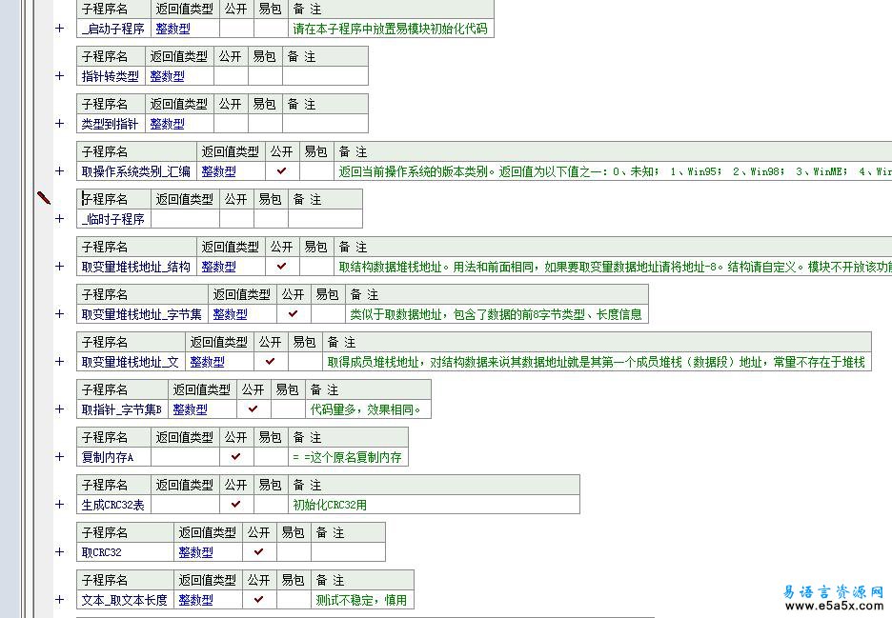
Task: Expand the 复制内存A subroutine
Action: pos(60,456)
